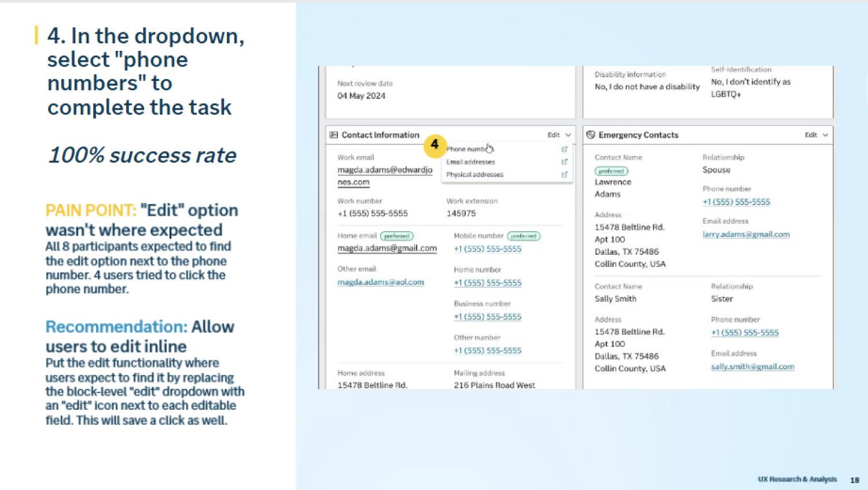
Task: Choose Physical addresses in the Edit menu
Action: click(x=475, y=175)
